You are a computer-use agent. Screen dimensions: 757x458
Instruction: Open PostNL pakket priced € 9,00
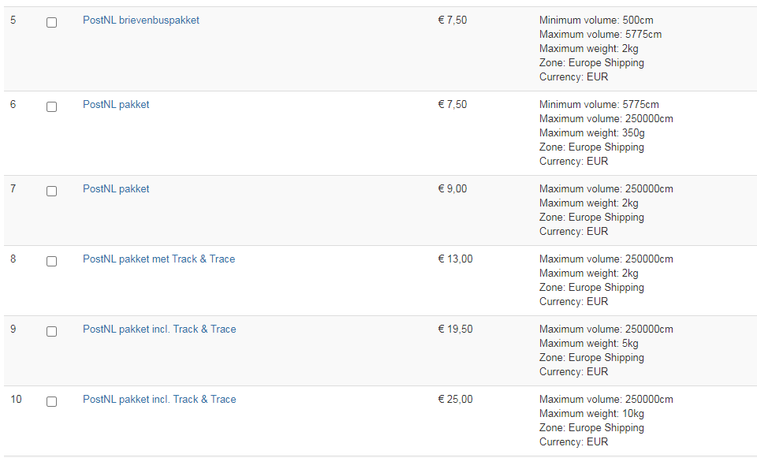tap(116, 189)
